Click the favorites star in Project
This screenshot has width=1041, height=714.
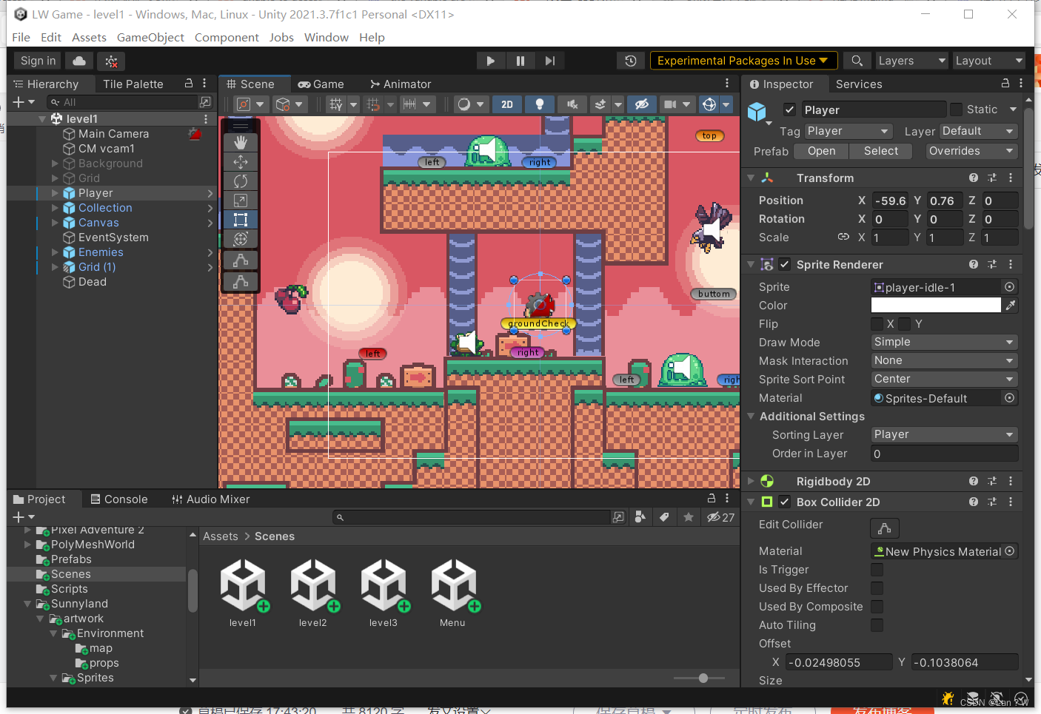(689, 517)
